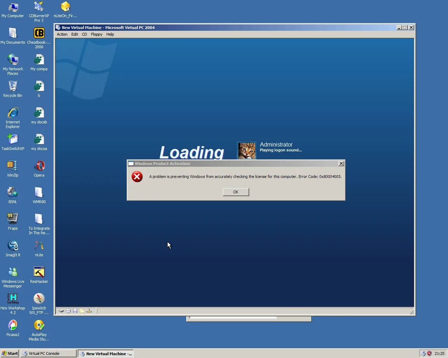Select the Internet Explorer desktop icon
Screen dimensions: 448x358
pyautogui.click(x=13, y=118)
